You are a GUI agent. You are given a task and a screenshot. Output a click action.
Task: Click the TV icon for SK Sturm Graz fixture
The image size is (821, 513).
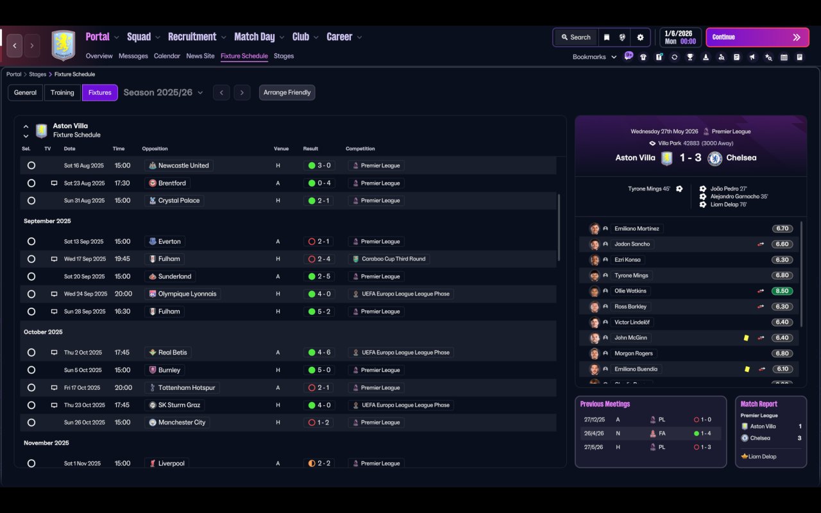coord(55,405)
